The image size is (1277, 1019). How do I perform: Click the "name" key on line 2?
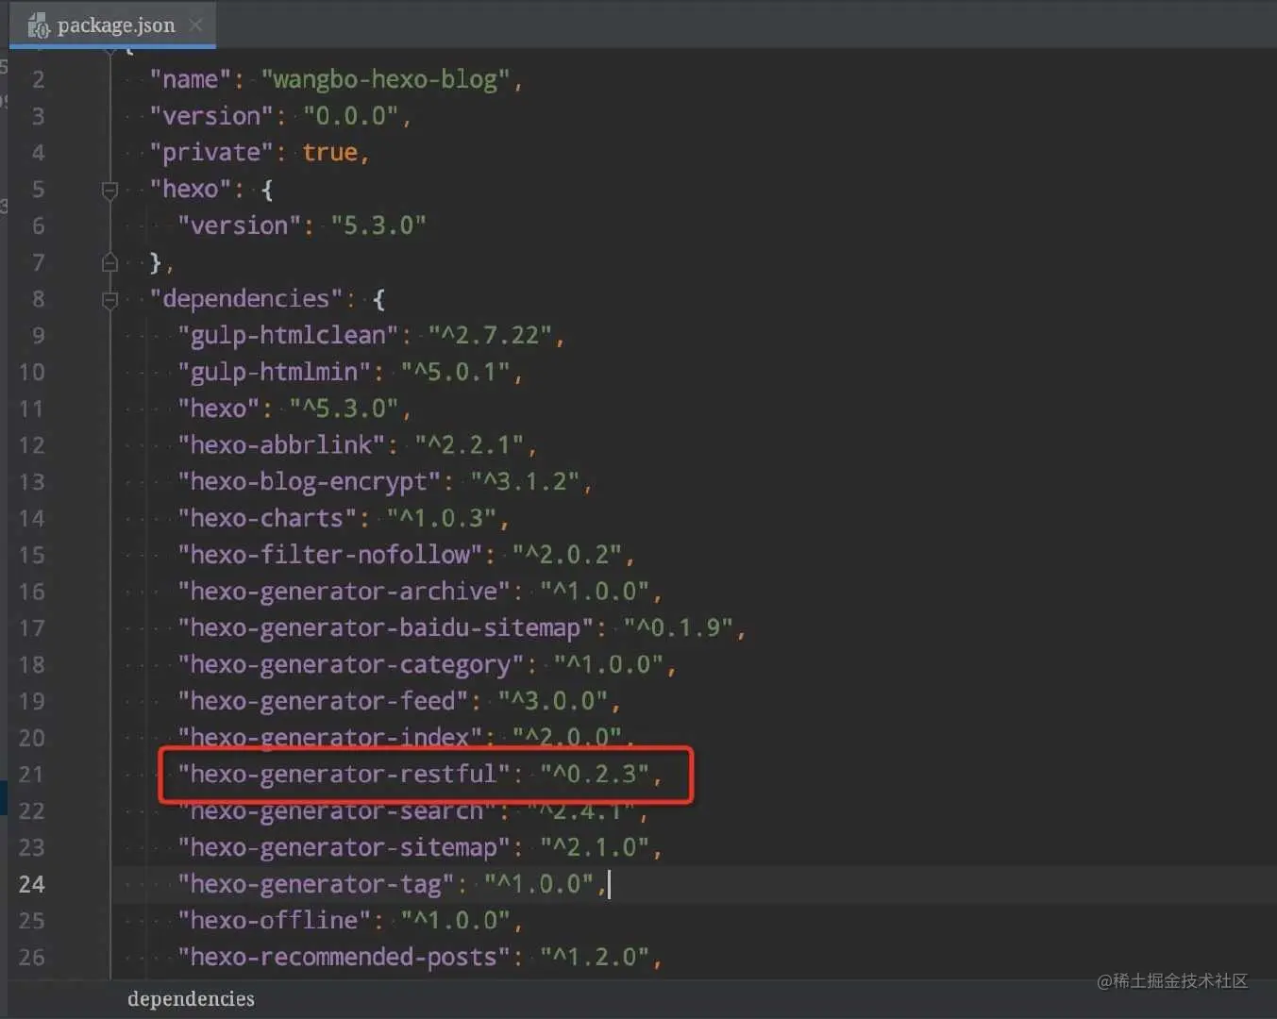pos(190,79)
